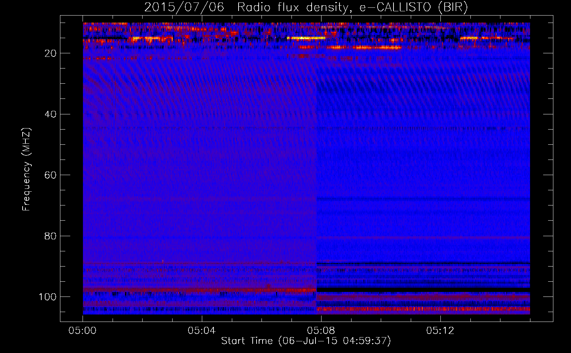Select the "05:12" time tick label
The image size is (571, 353).
pyautogui.click(x=440, y=331)
